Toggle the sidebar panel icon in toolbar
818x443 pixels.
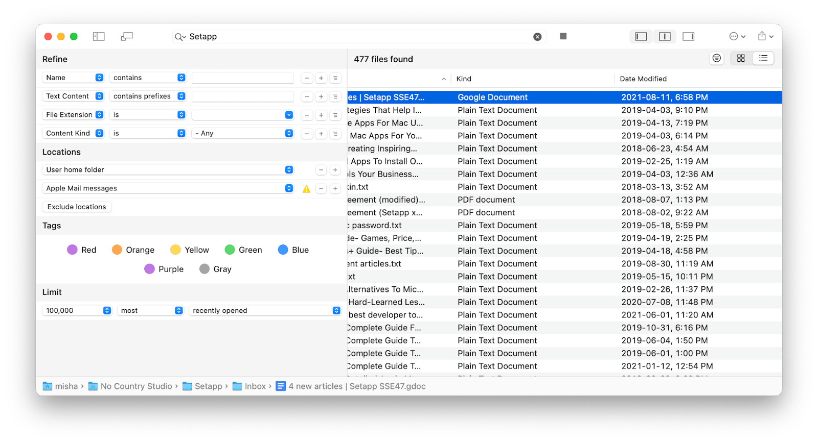point(99,36)
